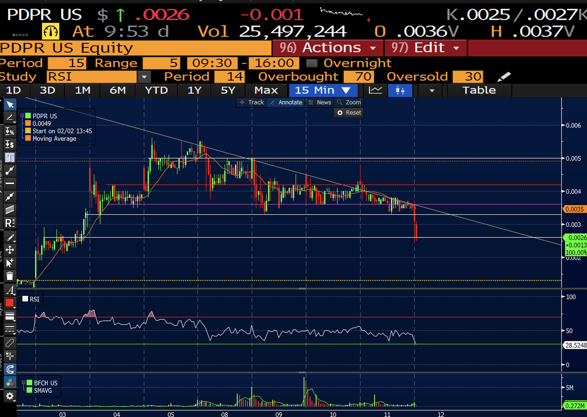The image size is (587, 417).
Task: Collapse the PDPR US legend tree
Action: tap(22, 116)
